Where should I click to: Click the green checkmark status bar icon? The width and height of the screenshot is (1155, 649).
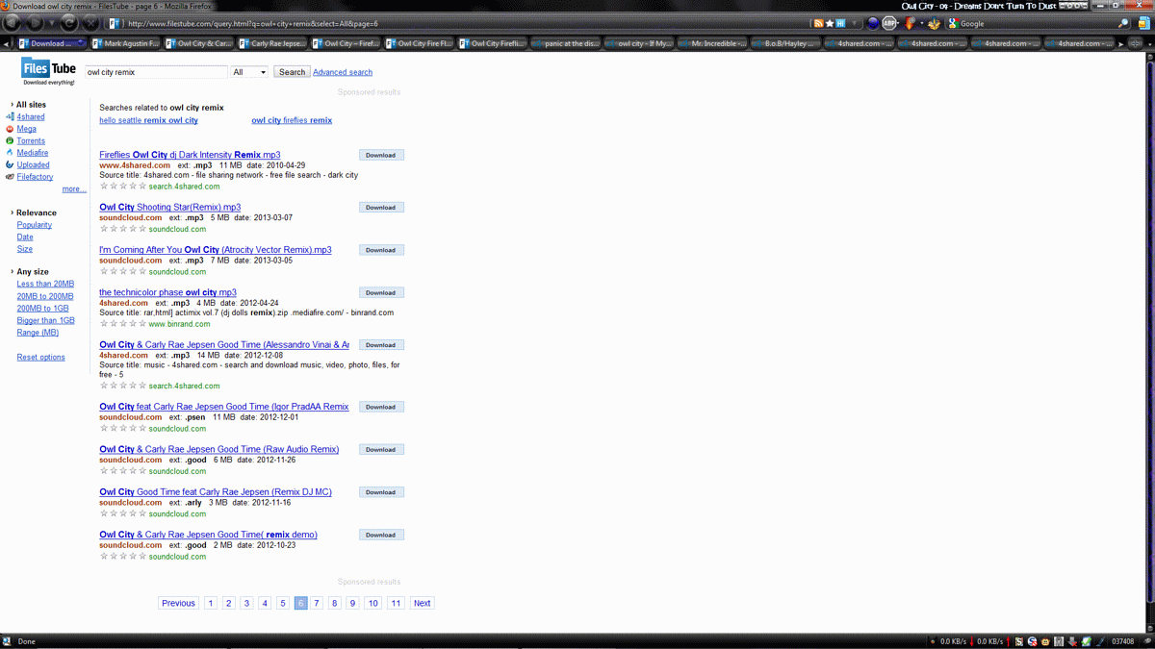click(x=1086, y=641)
